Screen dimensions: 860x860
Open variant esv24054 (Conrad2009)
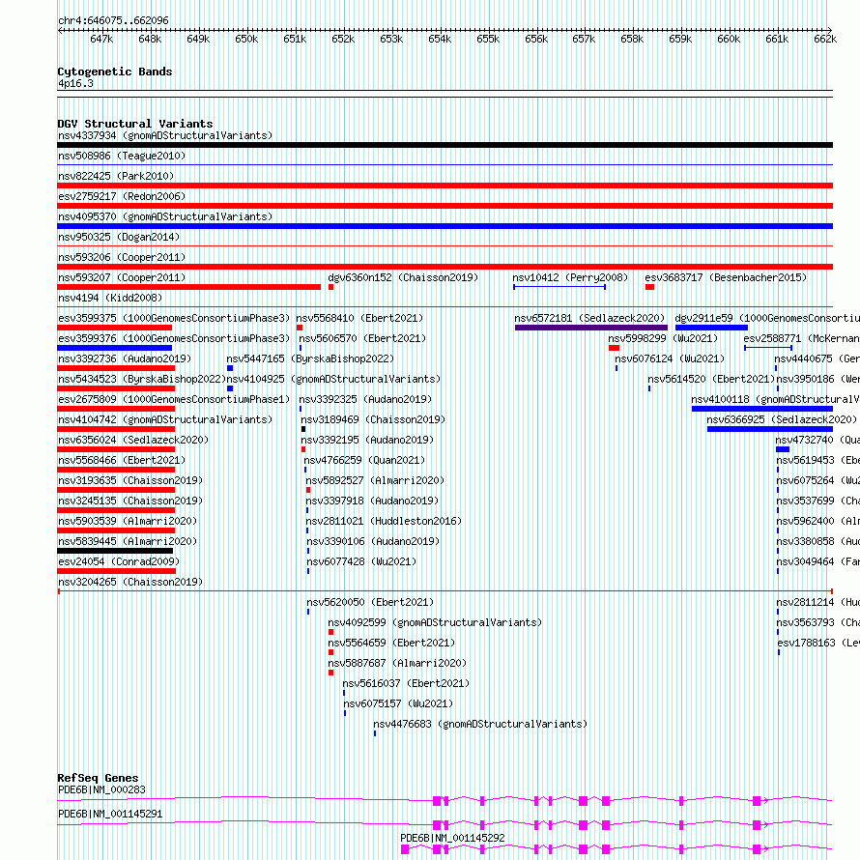tap(119, 561)
